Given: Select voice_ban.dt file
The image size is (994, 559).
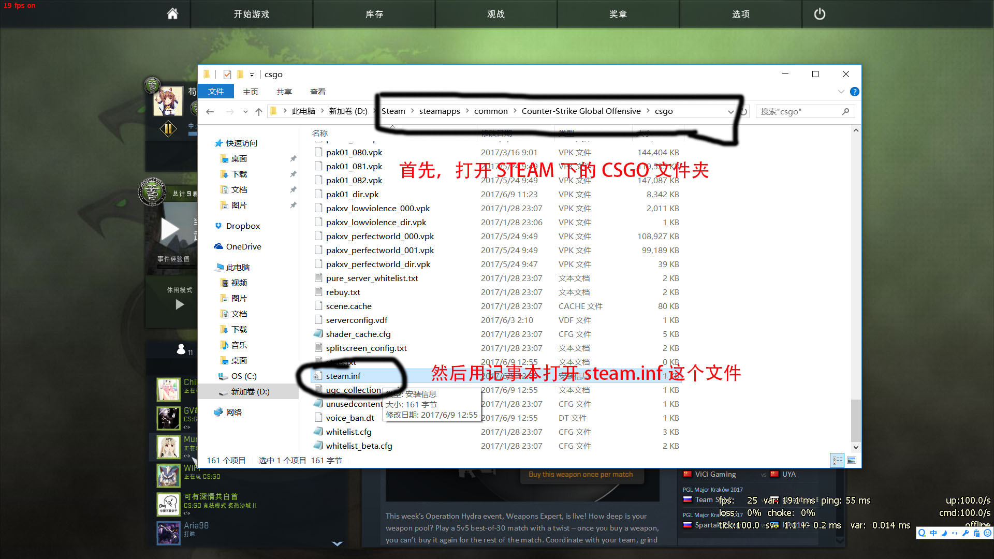Looking at the screenshot, I should pos(350,418).
